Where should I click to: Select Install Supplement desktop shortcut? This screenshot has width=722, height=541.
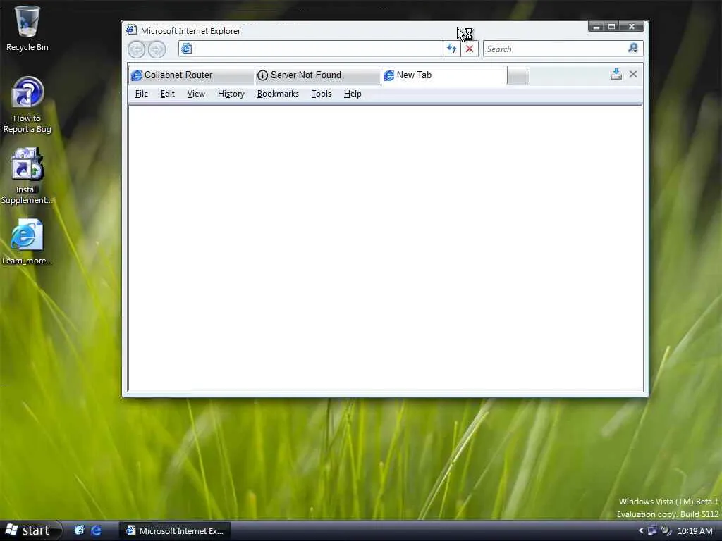pos(27,175)
